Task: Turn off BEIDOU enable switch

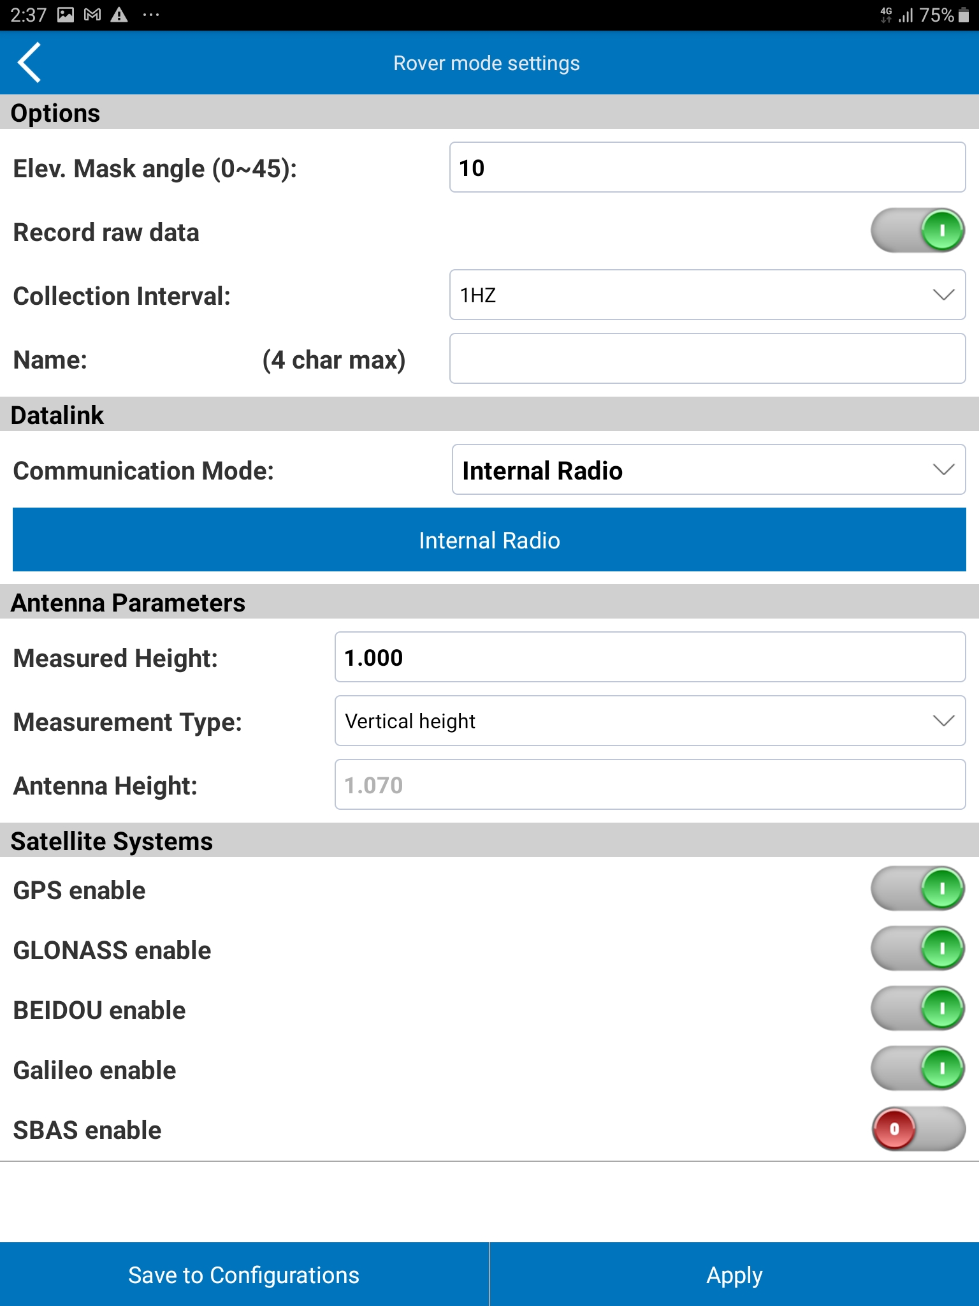Action: coord(917,1008)
